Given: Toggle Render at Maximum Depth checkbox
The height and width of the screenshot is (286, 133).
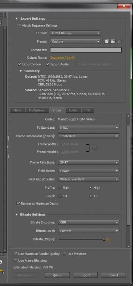Looking at the screenshot, I should coord(18,203).
